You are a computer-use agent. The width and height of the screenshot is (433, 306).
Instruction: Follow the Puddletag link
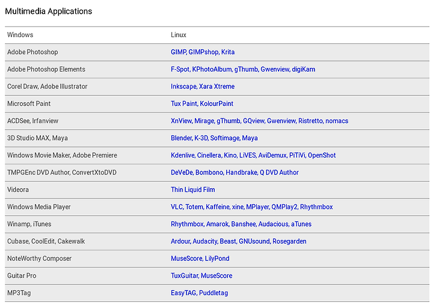(x=213, y=293)
